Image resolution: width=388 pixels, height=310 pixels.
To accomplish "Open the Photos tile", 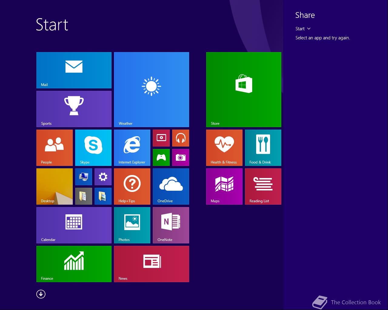I will (132, 225).
